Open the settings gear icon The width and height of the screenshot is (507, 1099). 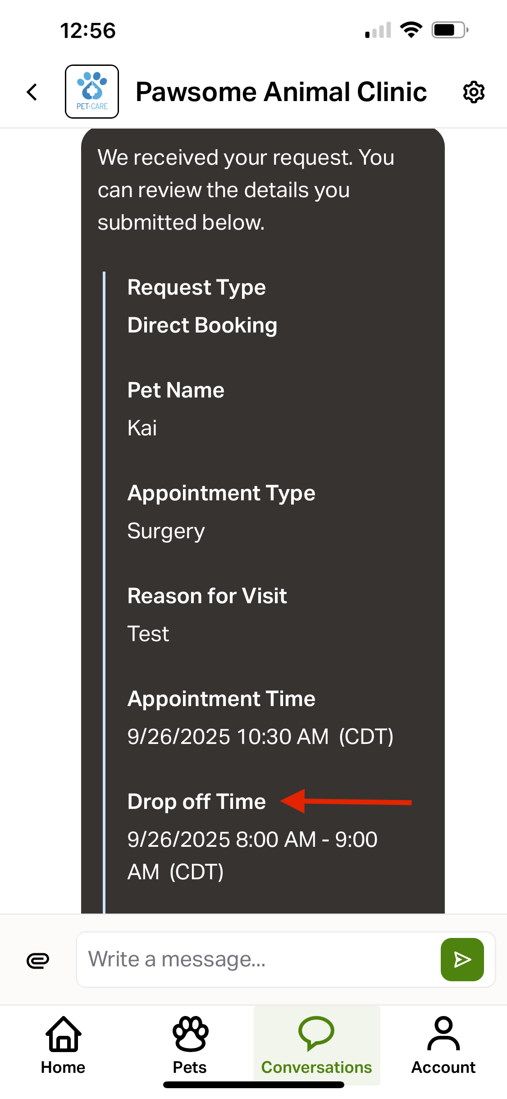[x=474, y=92]
